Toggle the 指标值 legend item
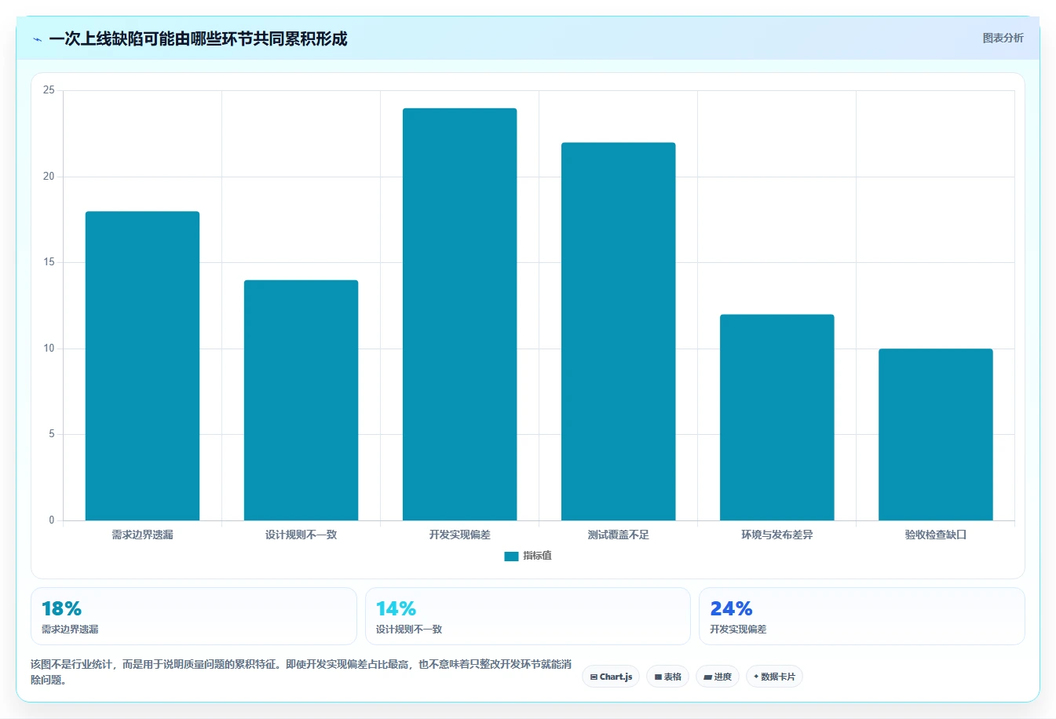This screenshot has width=1056, height=719. (x=528, y=556)
